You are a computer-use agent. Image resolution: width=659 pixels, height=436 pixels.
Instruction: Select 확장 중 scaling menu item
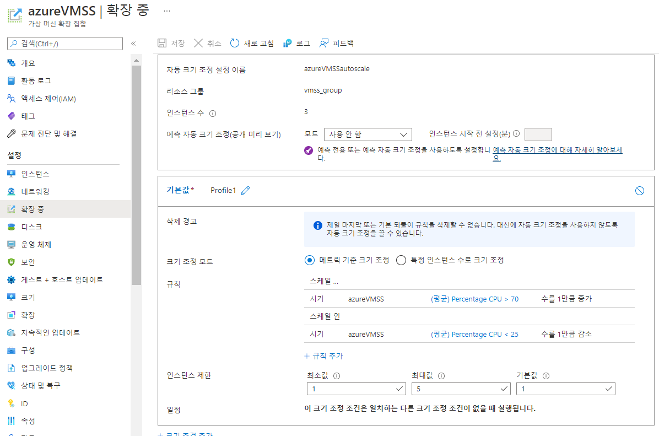pyautogui.click(x=66, y=209)
